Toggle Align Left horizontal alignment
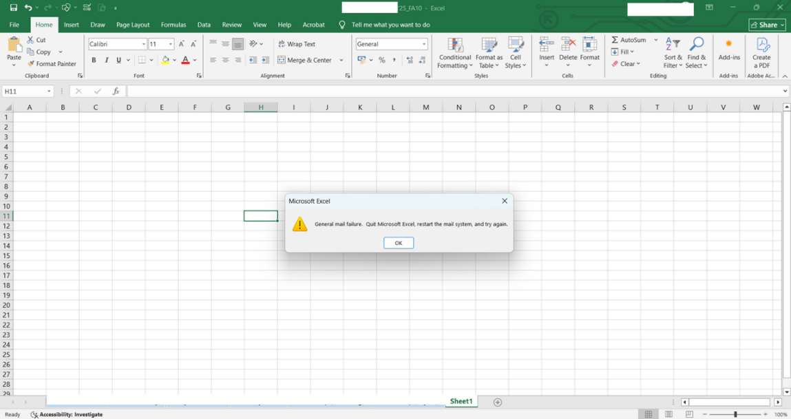Screen dimensions: 791x419 (x=213, y=60)
